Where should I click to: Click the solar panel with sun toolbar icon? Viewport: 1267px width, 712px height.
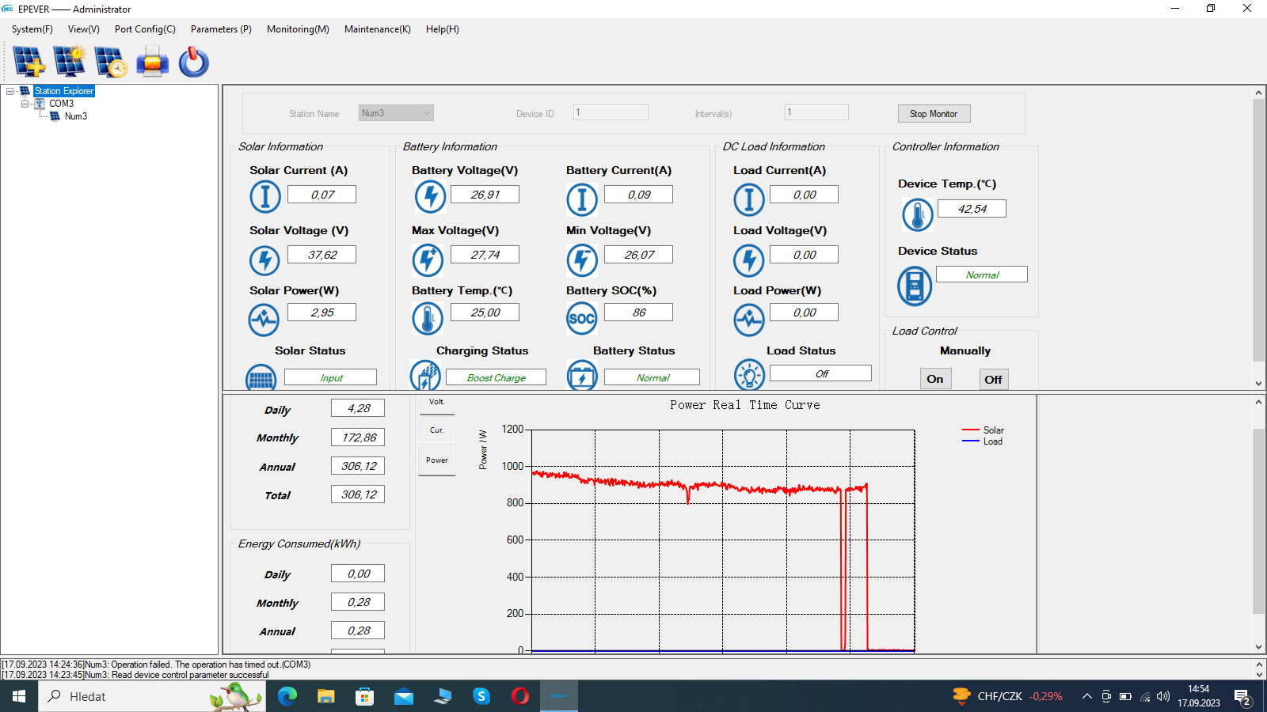(70, 62)
